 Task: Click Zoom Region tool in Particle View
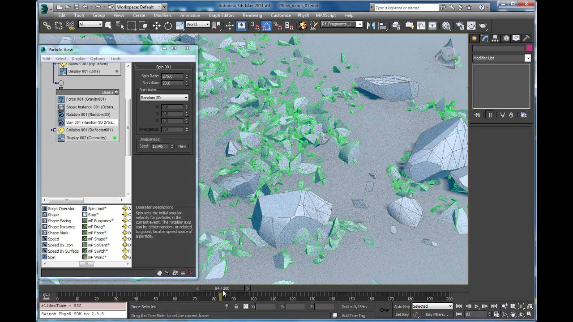175,272
